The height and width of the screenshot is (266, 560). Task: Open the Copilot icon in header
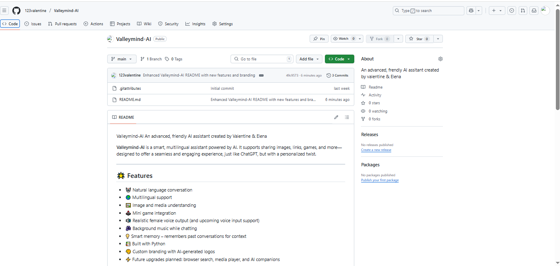[x=471, y=11]
